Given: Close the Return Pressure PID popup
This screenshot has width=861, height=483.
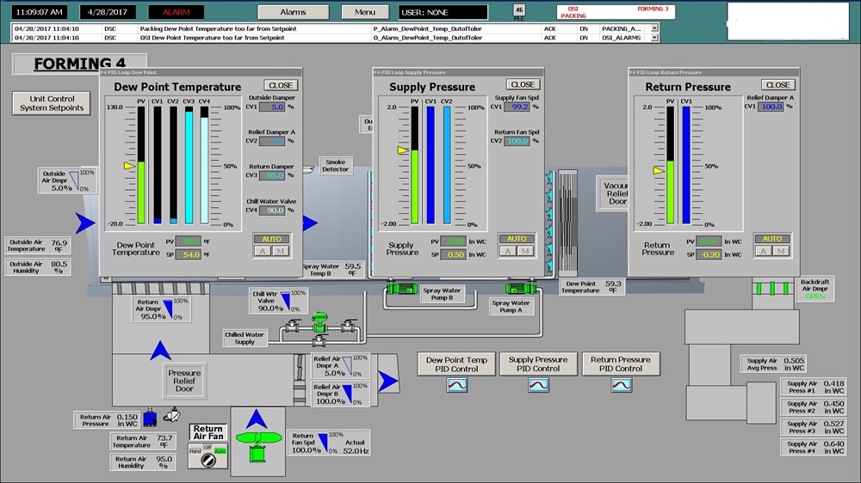Looking at the screenshot, I should tap(778, 85).
